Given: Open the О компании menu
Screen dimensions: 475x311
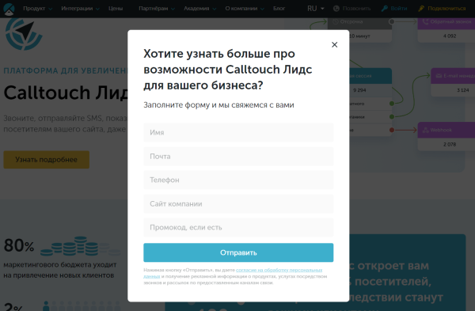Looking at the screenshot, I should tap(241, 9).
